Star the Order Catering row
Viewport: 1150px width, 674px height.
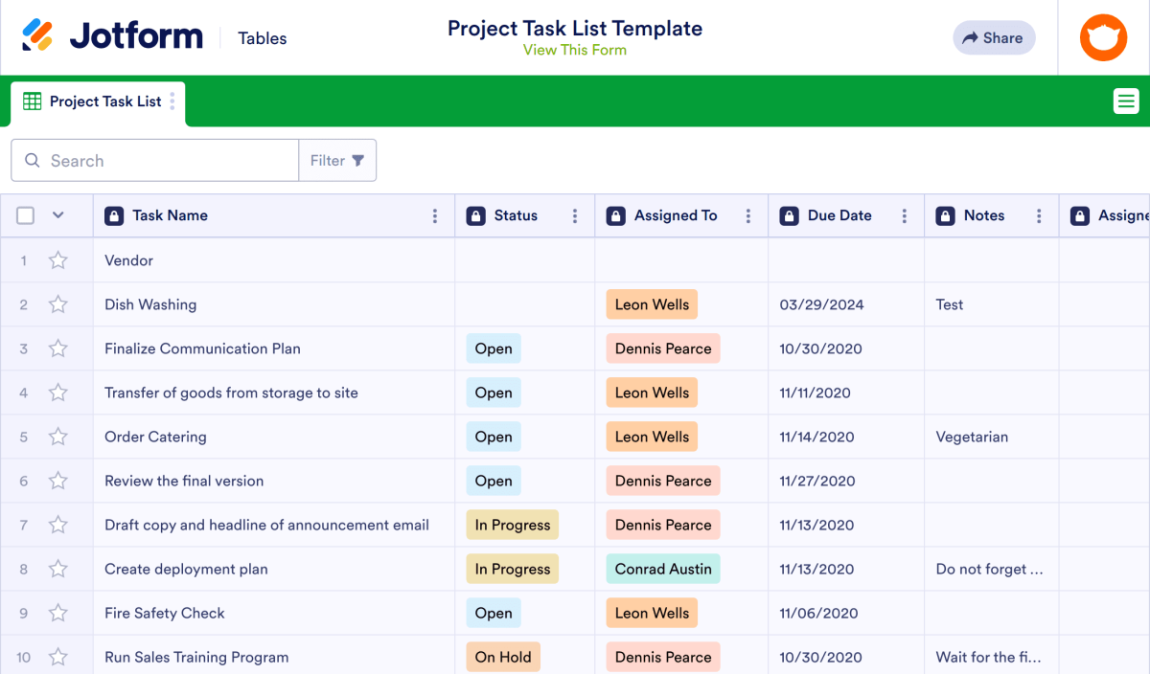pos(57,436)
